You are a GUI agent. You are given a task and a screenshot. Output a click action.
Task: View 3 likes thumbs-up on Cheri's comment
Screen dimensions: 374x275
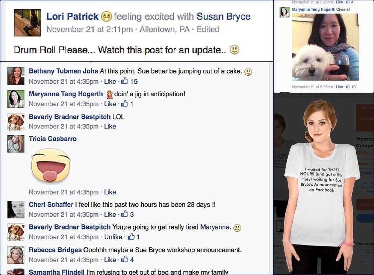[x=127, y=214]
